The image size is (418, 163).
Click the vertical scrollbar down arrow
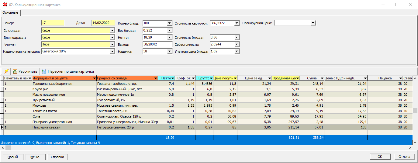pos(415,142)
